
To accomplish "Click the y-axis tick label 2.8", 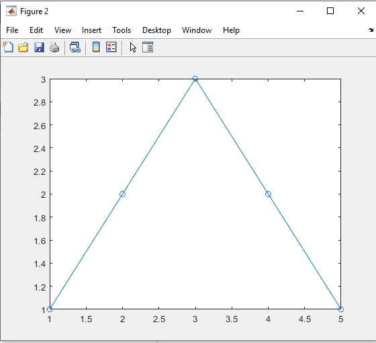I will [x=40, y=102].
